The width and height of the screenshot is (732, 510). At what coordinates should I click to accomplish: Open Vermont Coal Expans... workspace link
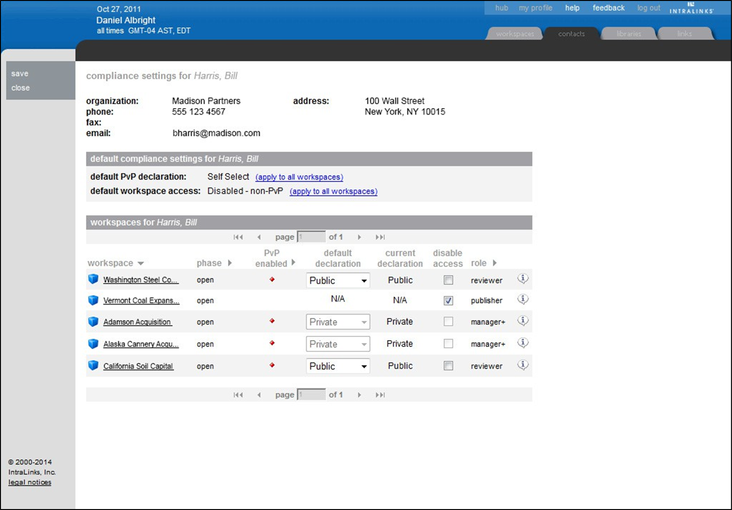coord(141,301)
